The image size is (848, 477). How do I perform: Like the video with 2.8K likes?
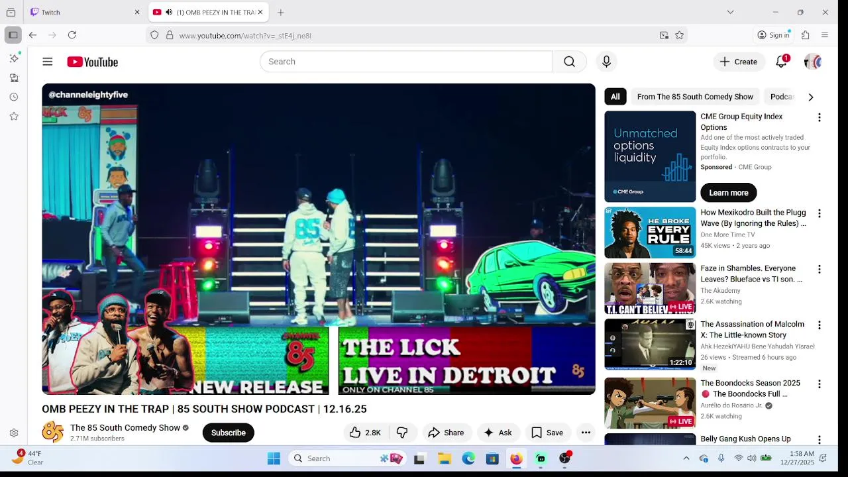365,433
